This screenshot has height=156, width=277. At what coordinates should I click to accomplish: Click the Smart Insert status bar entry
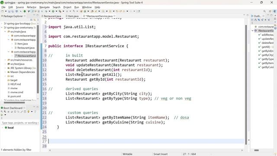(161, 154)
